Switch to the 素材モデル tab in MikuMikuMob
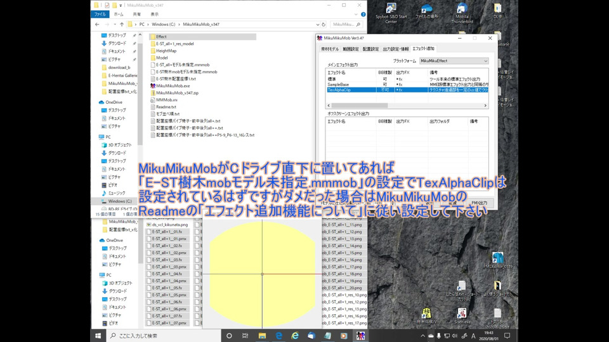Image resolution: width=609 pixels, height=342 pixels. pos(330,49)
